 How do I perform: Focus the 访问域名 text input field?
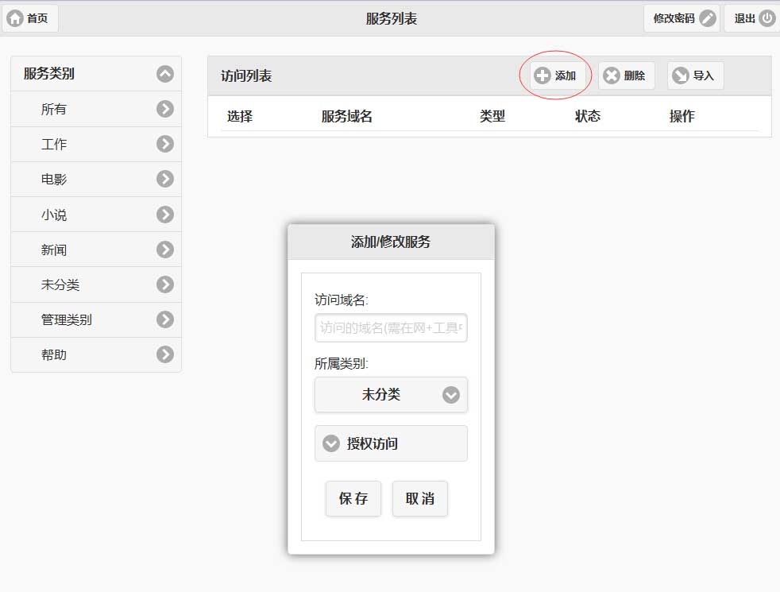(x=391, y=327)
